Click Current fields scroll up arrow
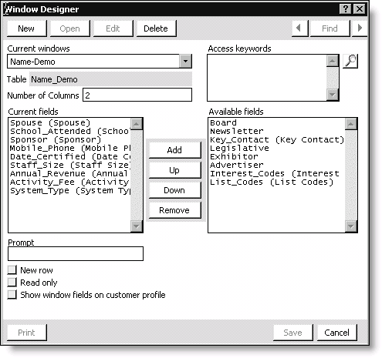This screenshot has height=358, width=382. click(137, 124)
